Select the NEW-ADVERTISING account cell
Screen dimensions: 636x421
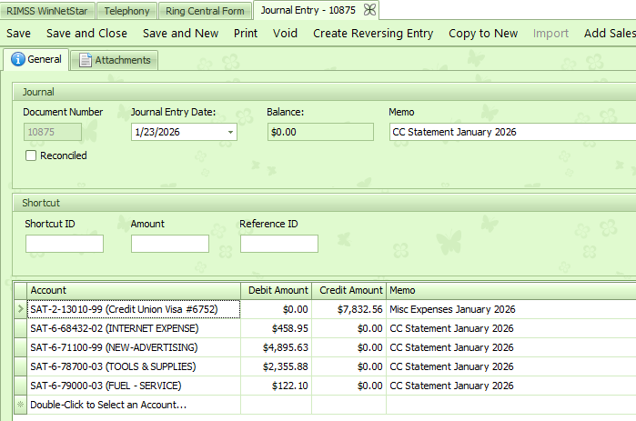click(134, 347)
